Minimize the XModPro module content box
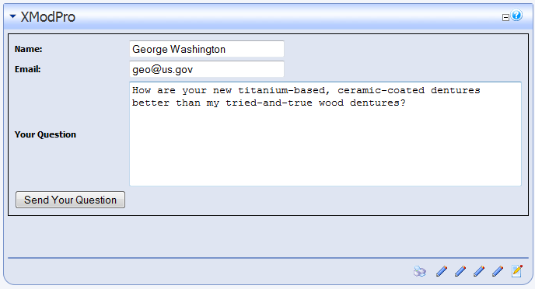The height and width of the screenshot is (289, 535). 505,17
